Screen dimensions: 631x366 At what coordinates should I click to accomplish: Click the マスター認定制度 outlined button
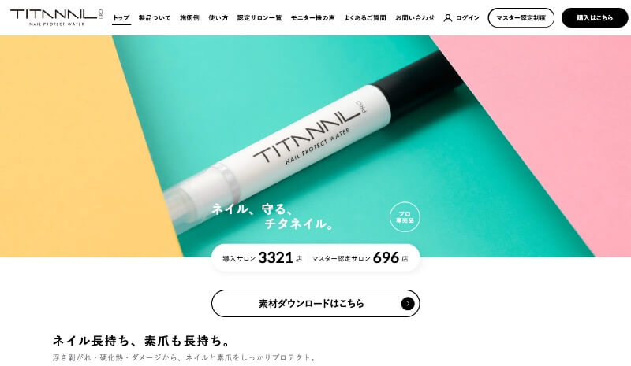click(x=521, y=17)
